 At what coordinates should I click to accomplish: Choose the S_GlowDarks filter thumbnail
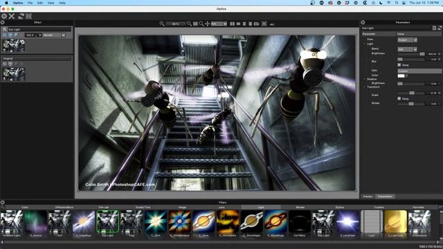228,222
